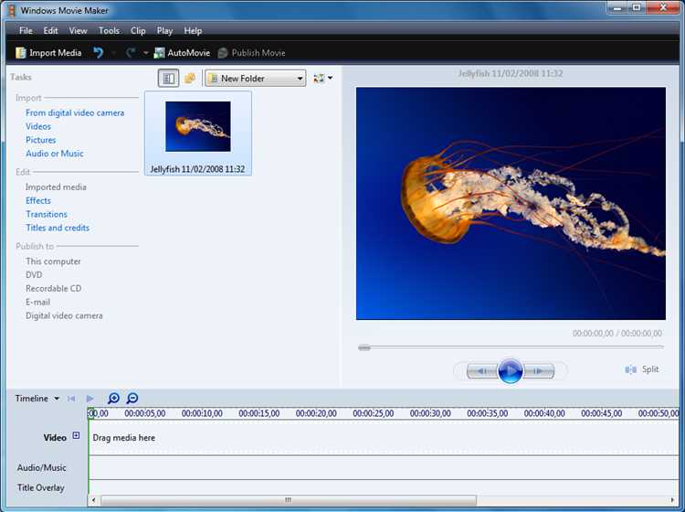Click the timeline scroll right arrow

pos(672,500)
